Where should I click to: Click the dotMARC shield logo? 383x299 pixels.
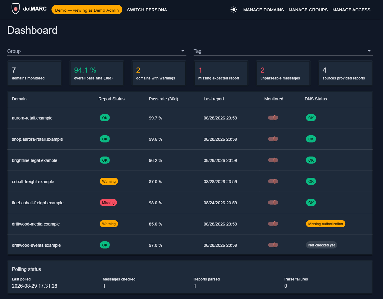click(x=16, y=9)
